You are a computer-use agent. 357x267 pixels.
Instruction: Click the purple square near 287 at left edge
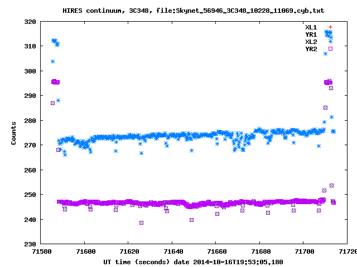52,103
